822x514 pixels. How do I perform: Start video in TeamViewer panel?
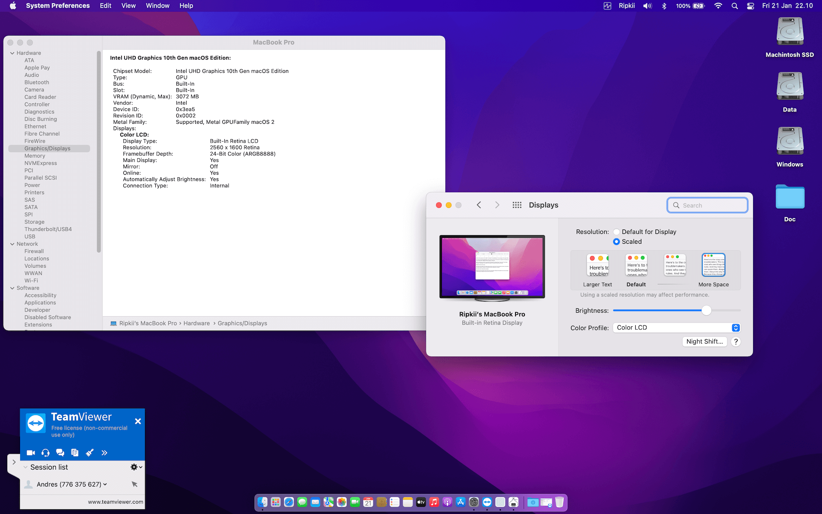(31, 453)
